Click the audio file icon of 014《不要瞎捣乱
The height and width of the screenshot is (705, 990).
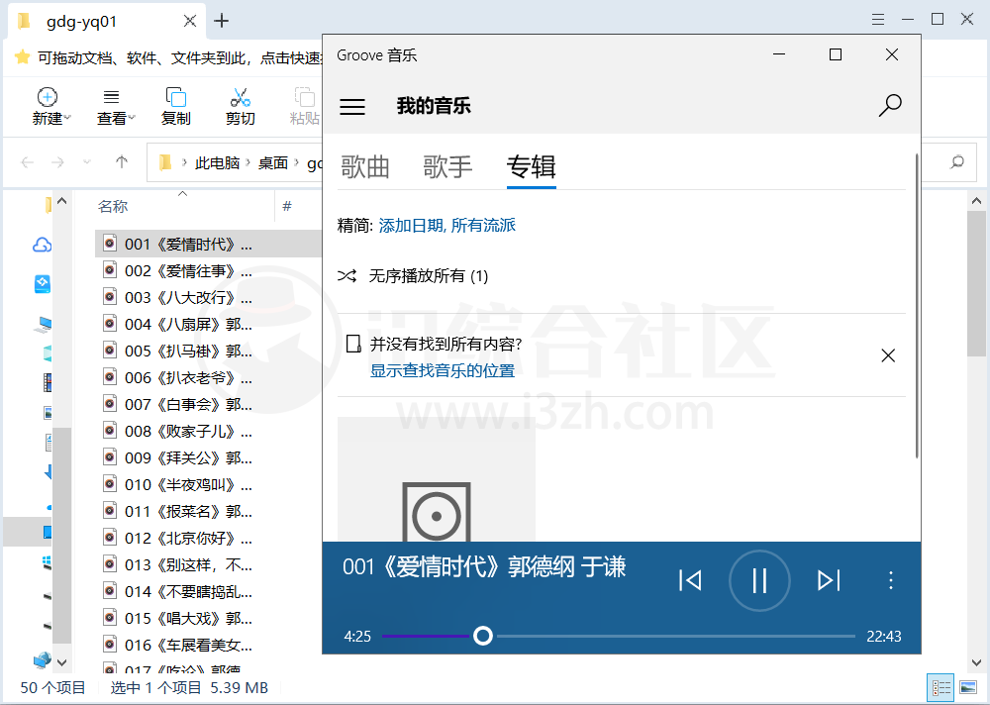pos(110,590)
